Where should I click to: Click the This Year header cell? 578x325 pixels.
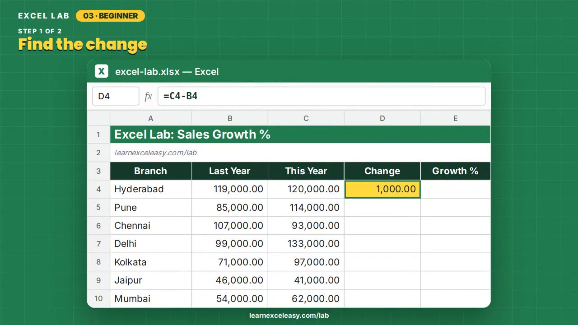point(306,171)
